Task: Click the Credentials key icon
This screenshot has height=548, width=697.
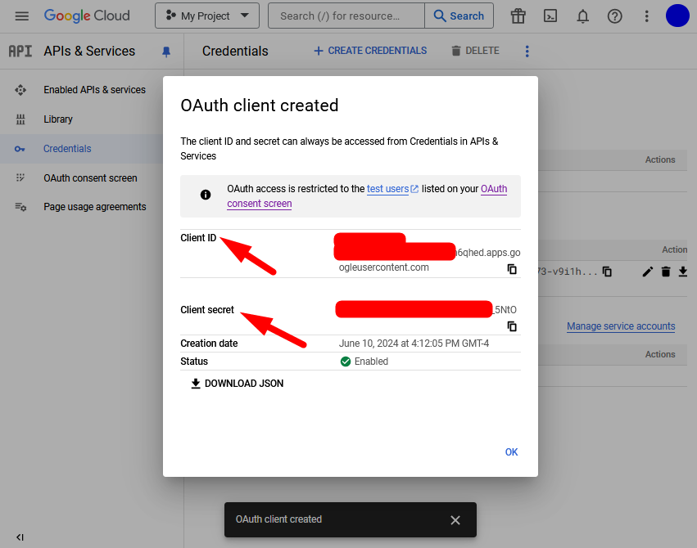Action: pyautogui.click(x=20, y=149)
